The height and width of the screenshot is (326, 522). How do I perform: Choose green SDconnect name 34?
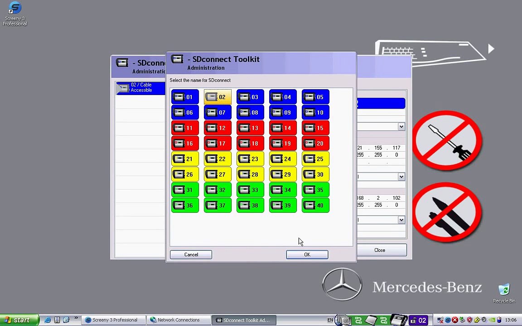[x=283, y=190]
